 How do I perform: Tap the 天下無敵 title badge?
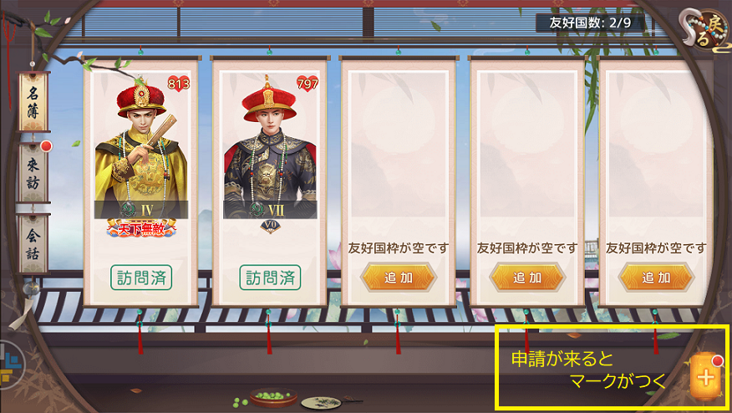pos(141,229)
